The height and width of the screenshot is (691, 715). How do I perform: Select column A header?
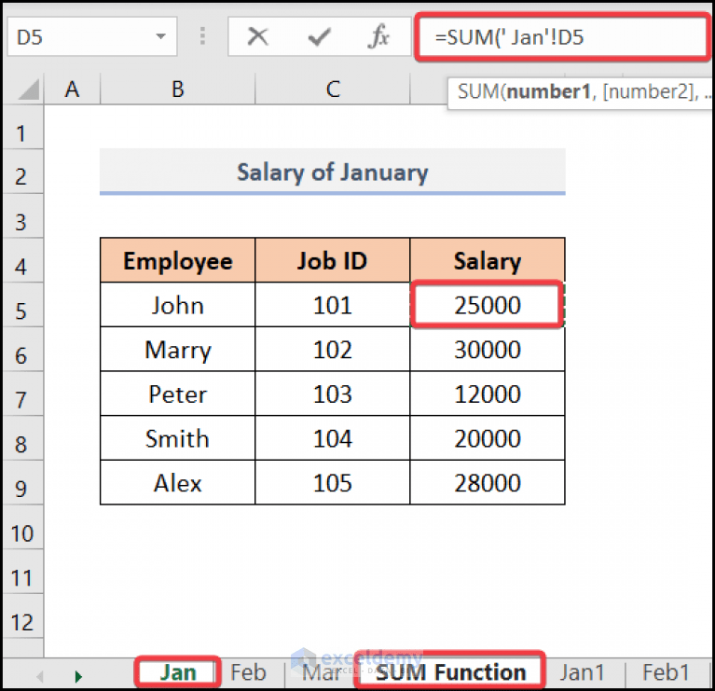click(72, 89)
